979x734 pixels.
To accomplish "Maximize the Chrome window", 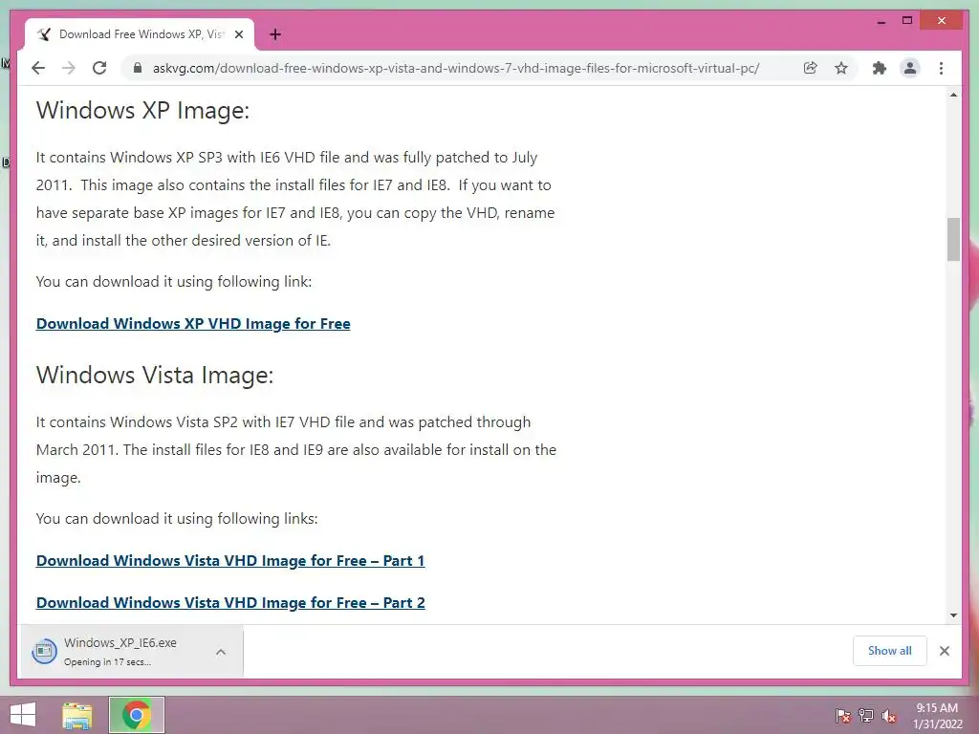I will (907, 21).
